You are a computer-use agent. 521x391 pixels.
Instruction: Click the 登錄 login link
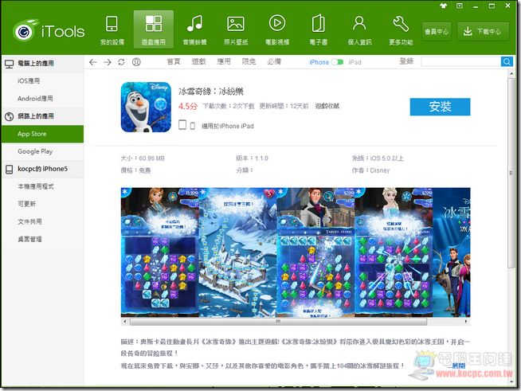point(406,61)
